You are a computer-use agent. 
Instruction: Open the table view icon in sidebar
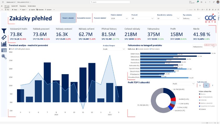point(4,50)
